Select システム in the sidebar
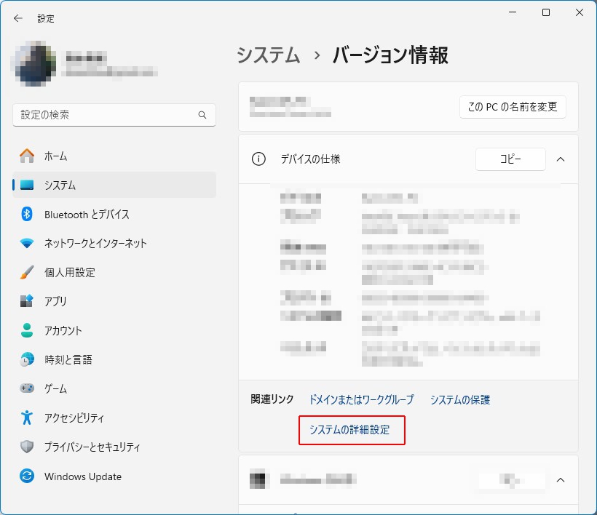This screenshot has width=597, height=515. (x=60, y=185)
